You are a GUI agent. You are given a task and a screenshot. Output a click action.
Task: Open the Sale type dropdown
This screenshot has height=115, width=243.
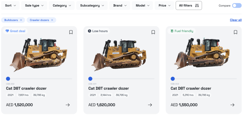(x=34, y=5)
